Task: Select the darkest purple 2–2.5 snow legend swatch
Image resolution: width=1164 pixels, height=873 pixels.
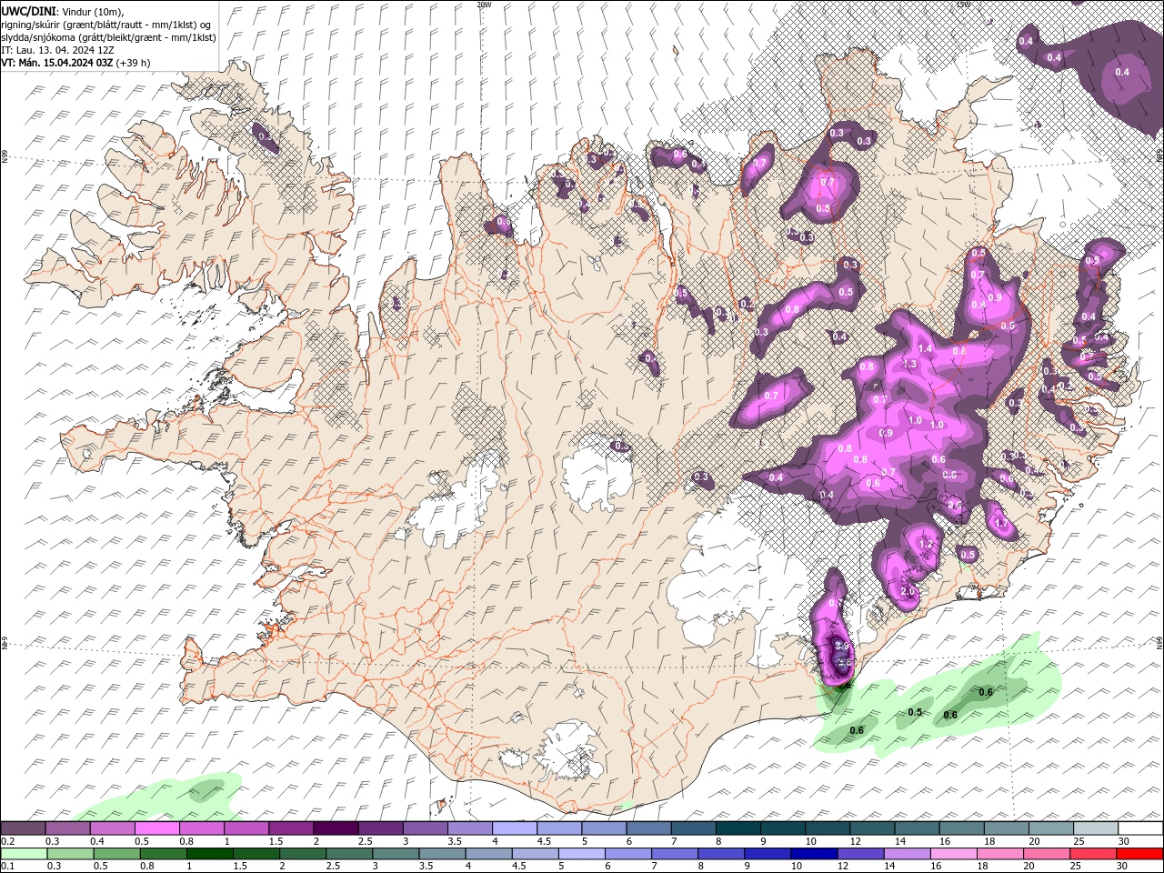Action: (x=336, y=828)
